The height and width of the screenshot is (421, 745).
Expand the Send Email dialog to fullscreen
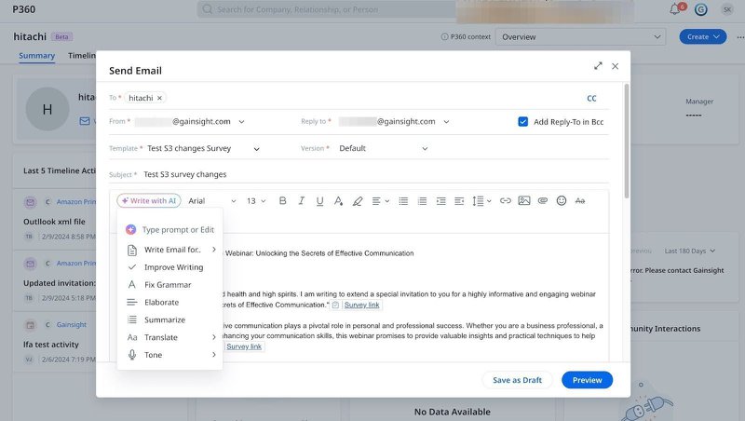pyautogui.click(x=598, y=66)
